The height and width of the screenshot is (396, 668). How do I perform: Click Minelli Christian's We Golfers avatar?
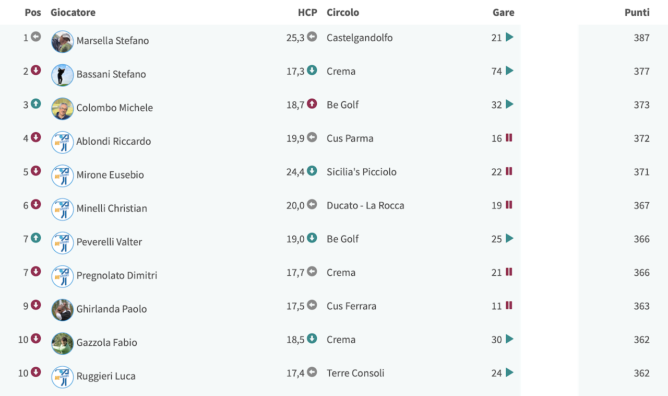(63, 209)
